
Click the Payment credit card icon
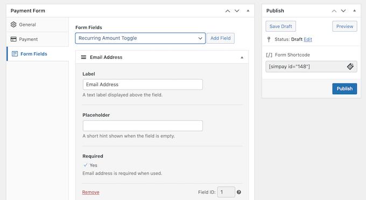(x=13, y=39)
